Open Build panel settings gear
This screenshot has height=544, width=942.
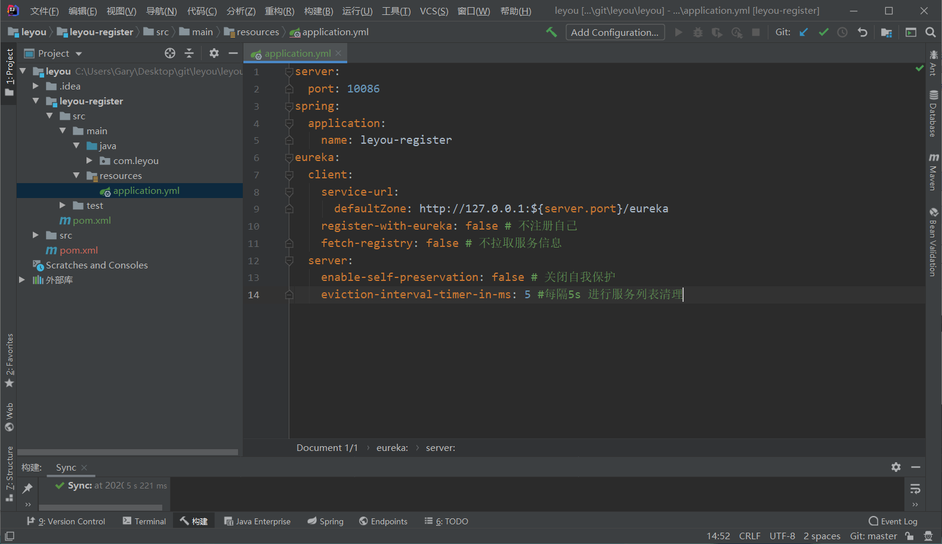[x=896, y=467]
